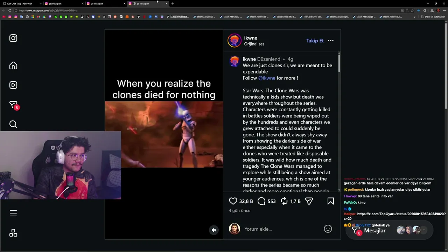Open direct messages from the sidebar icon

pos(13,105)
